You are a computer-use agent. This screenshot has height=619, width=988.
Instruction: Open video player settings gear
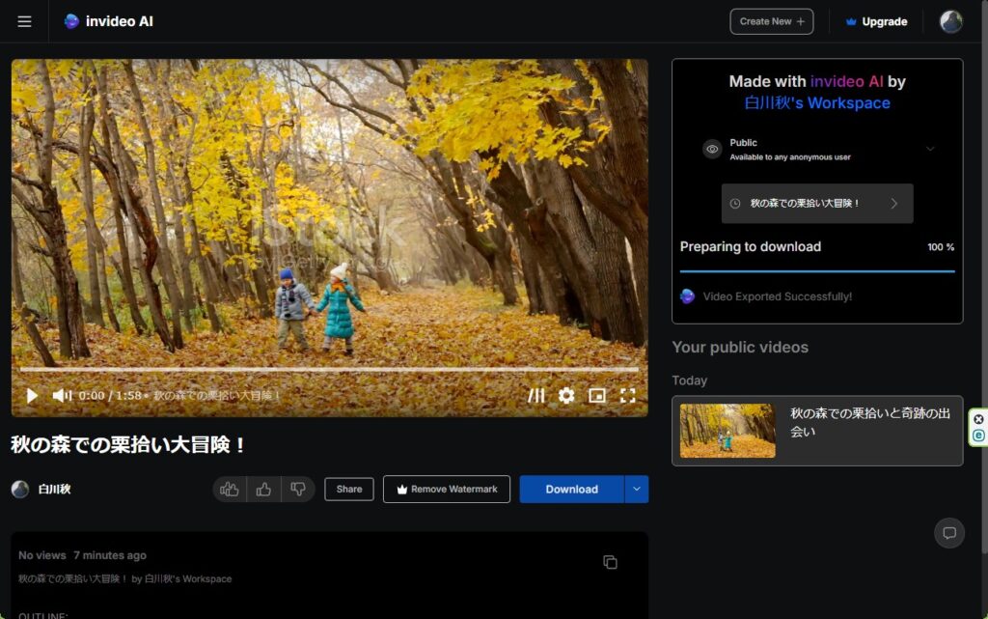tap(566, 396)
